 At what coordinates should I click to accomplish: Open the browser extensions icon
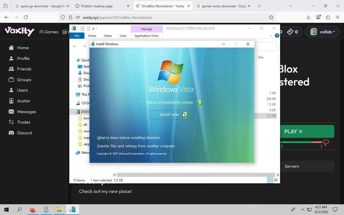tap(328, 17)
